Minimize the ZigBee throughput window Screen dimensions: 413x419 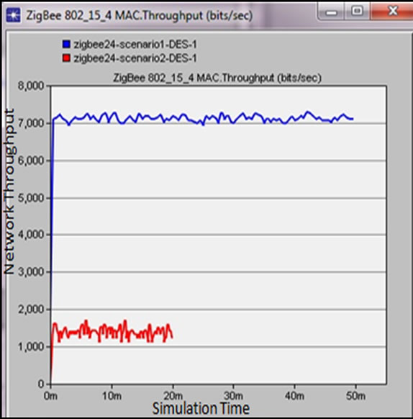click(x=331, y=12)
